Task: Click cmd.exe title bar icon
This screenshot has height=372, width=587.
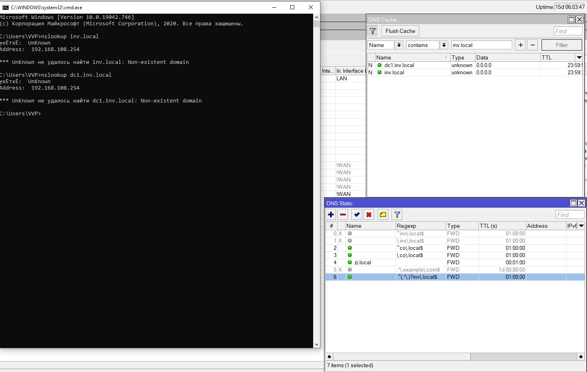Action: click(6, 7)
